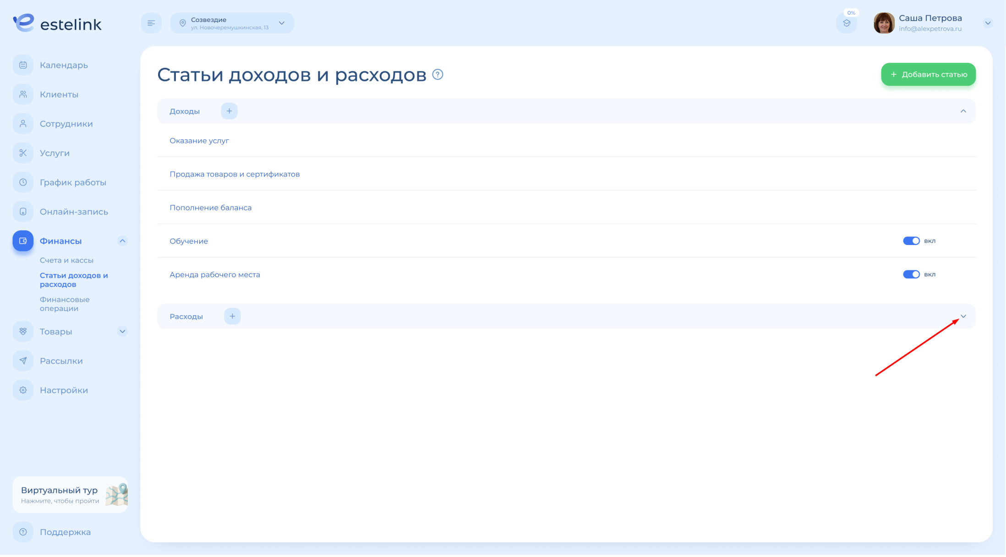Open Поддержка link

coord(65,532)
